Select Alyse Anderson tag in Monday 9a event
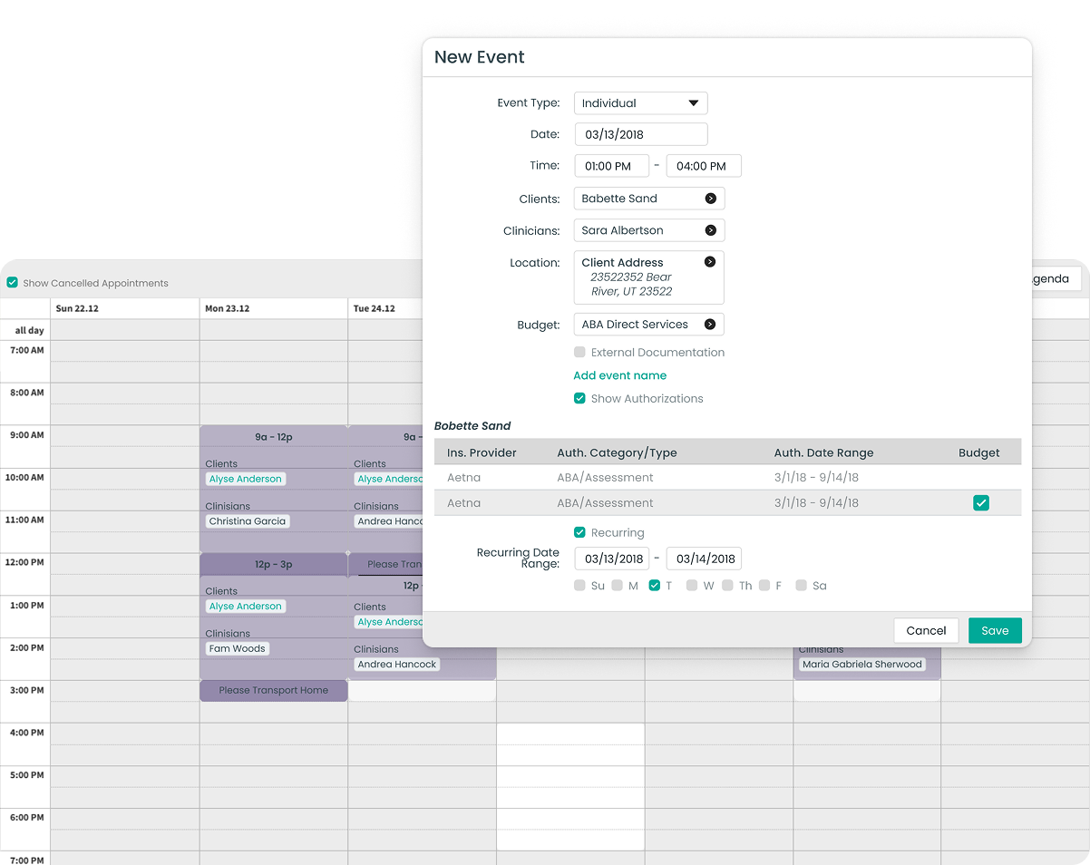Screen dimensions: 1090x865 pyautogui.click(x=246, y=479)
